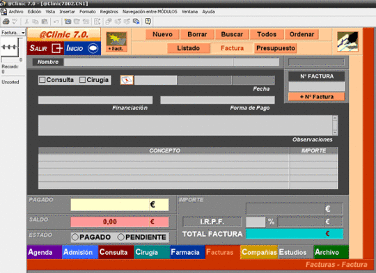Viewport: 376px width, 273px height.
Task: Click the FileMaker rolodex record book icon
Action: [x=10, y=47]
